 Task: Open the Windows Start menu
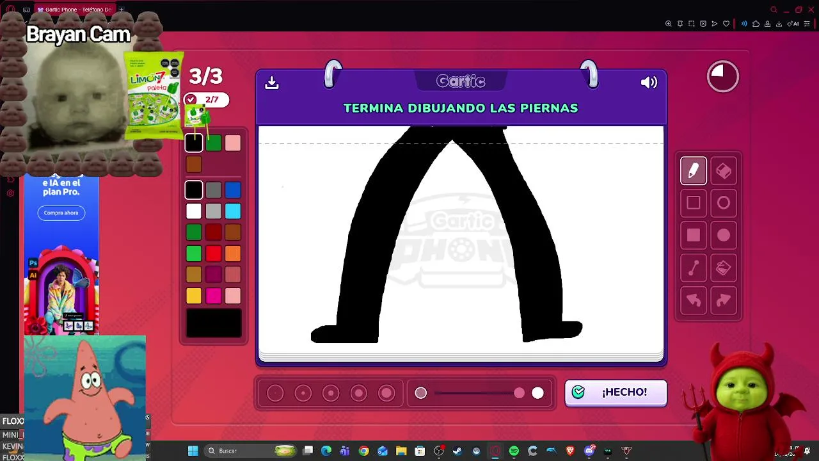[x=193, y=451]
